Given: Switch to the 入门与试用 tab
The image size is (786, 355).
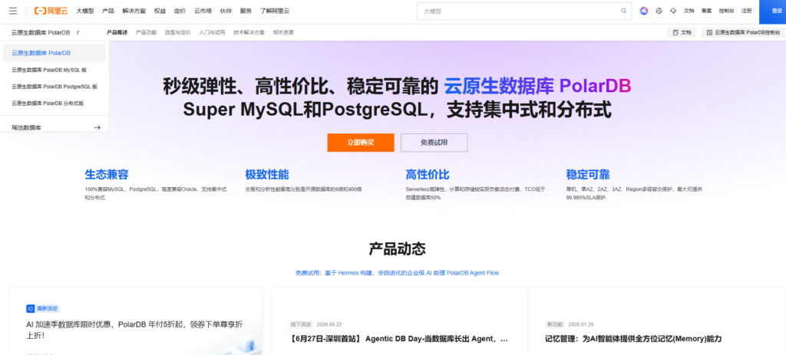Looking at the screenshot, I should (212, 32).
